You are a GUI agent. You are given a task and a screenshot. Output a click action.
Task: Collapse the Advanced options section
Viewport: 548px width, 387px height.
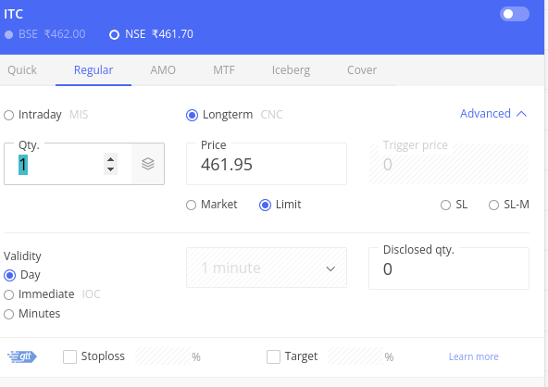point(493,114)
